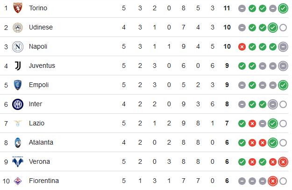The width and height of the screenshot is (292, 190).
Task: Select the Napoli club badge
Action: click(18, 47)
